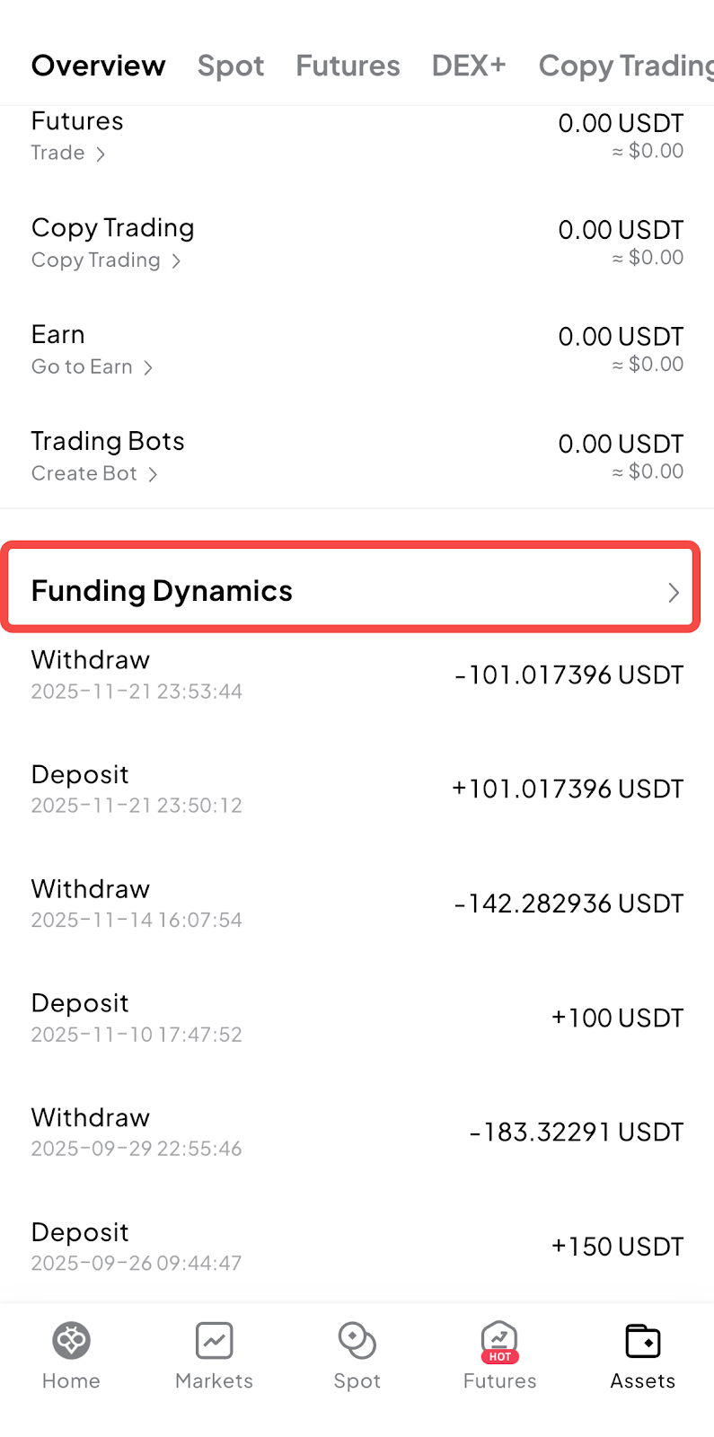The height and width of the screenshot is (1437, 714).
Task: Open the Copy Trading link under account row
Action: coord(96,260)
